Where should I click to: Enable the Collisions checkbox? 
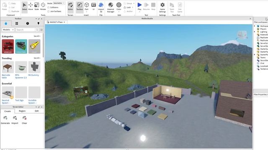(49, 7)
